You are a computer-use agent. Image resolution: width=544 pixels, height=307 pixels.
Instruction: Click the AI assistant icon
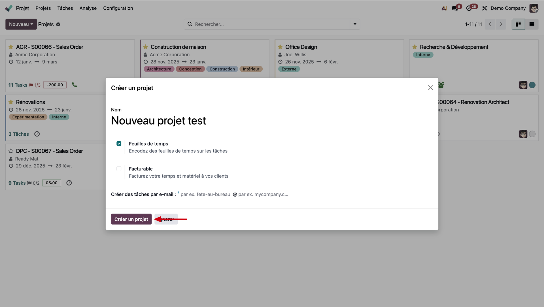pyautogui.click(x=444, y=8)
